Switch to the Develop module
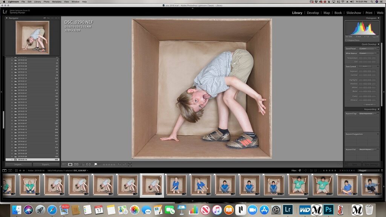Screen dimensions: 386x217 click(313, 12)
